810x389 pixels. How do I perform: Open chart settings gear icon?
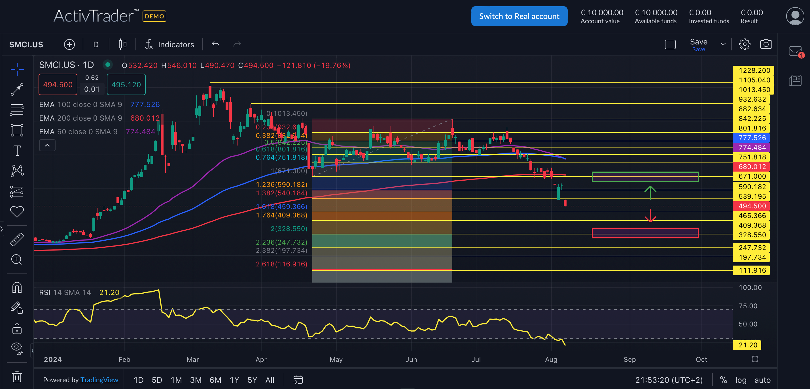744,44
